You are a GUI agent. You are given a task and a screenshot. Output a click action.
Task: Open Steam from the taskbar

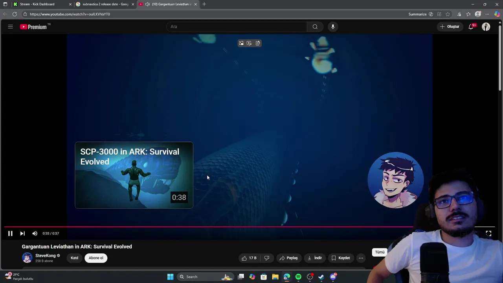point(321,277)
